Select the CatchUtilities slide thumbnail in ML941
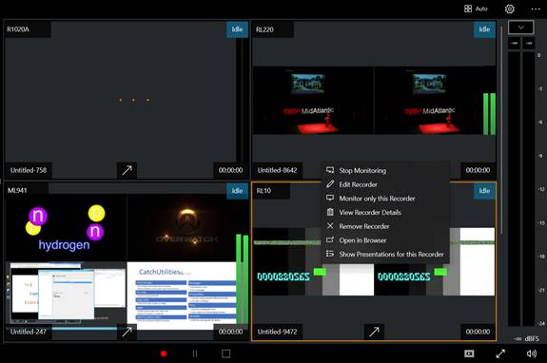 point(182,296)
